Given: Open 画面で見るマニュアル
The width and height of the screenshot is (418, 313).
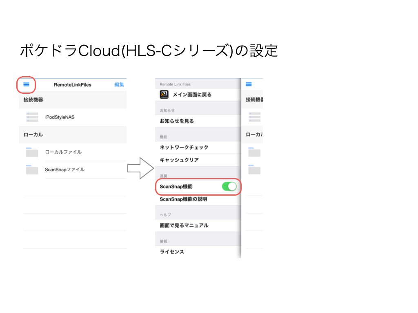Looking at the screenshot, I should click(x=184, y=225).
